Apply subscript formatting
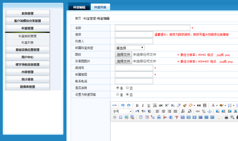The height and width of the screenshot is (141, 238). pyautogui.click(x=173, y=105)
